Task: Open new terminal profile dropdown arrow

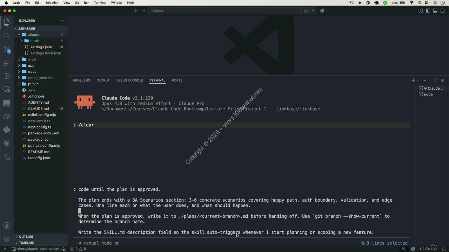Action: [418, 80]
